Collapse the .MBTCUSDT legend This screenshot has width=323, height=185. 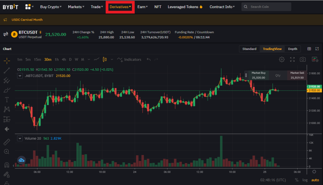click(x=20, y=76)
